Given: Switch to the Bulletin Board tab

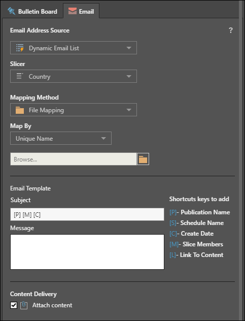Looking at the screenshot, I should [x=32, y=11].
